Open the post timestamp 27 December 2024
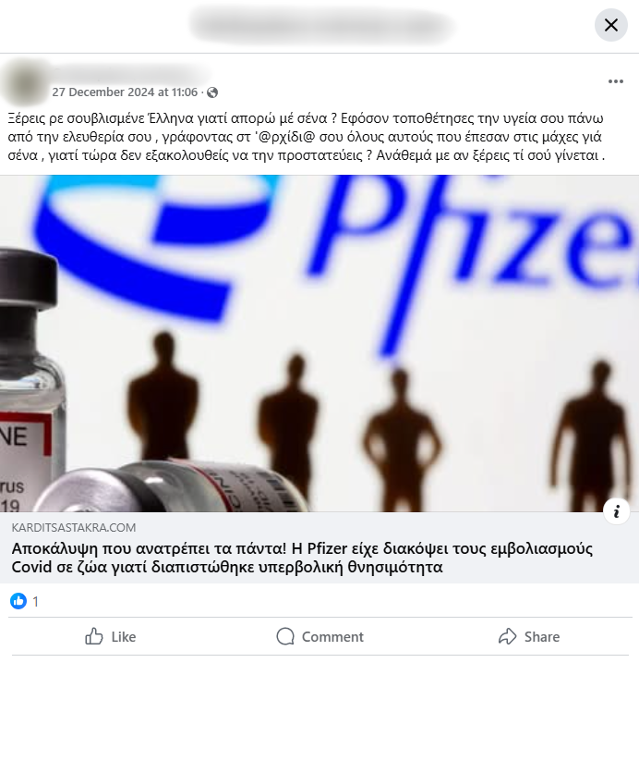The height and width of the screenshot is (761, 639). [x=125, y=92]
